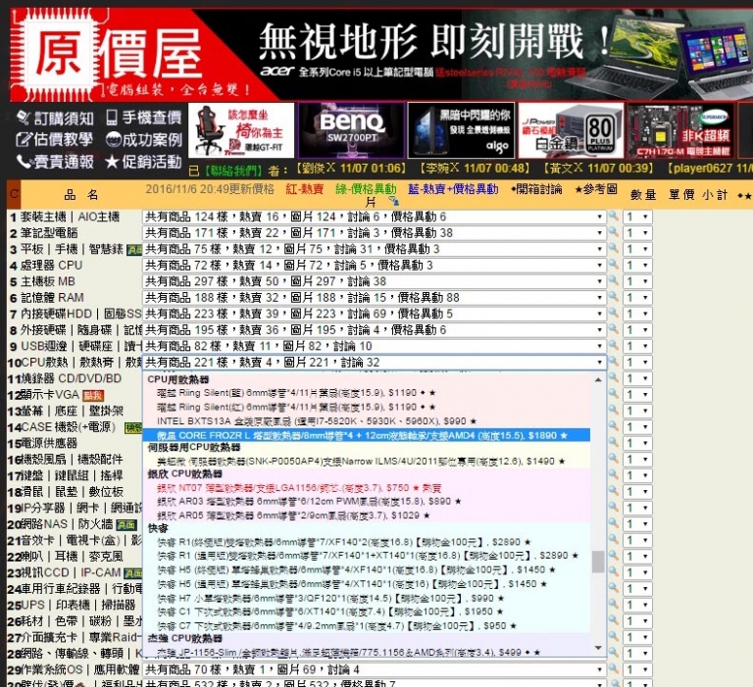Click magnifier icon for 平板 手機 row
The width and height of the screenshot is (753, 687).
[613, 248]
